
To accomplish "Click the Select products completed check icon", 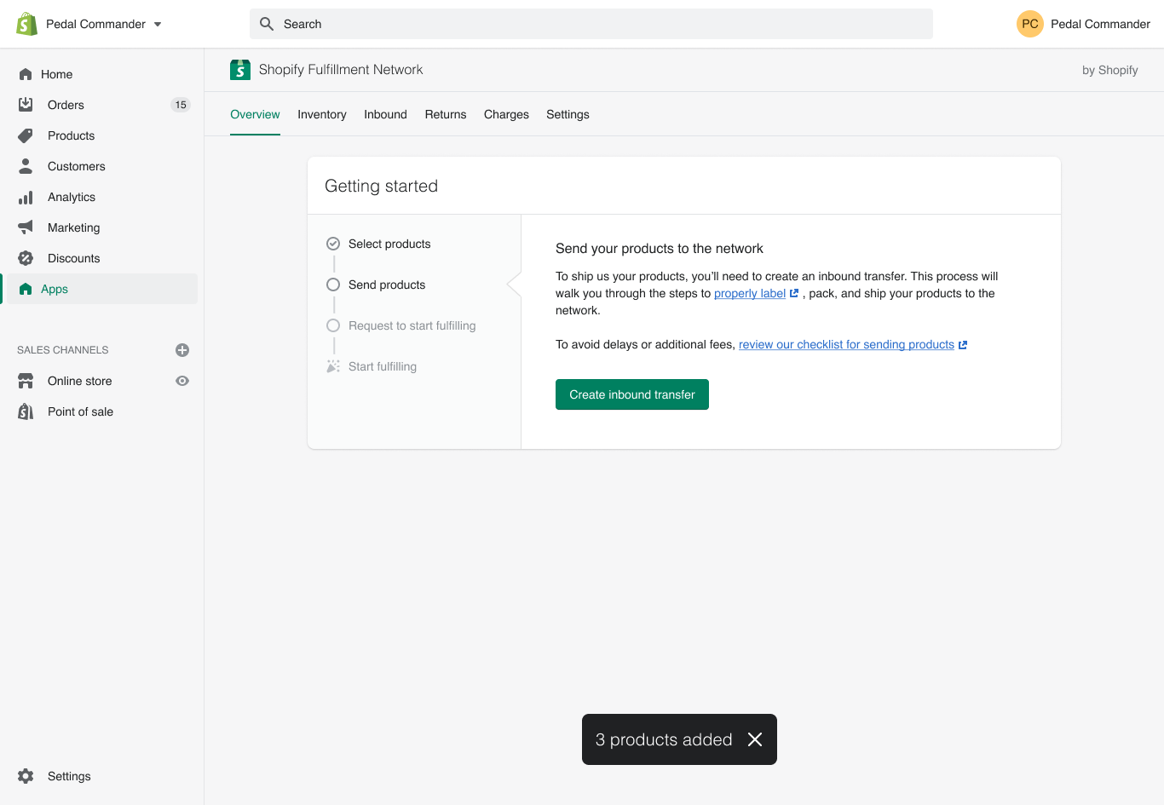I will click(x=333, y=244).
